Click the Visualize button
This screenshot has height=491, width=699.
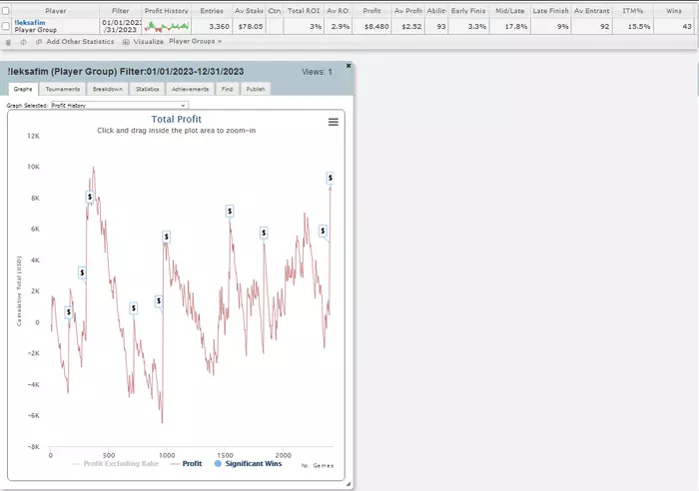coord(149,42)
